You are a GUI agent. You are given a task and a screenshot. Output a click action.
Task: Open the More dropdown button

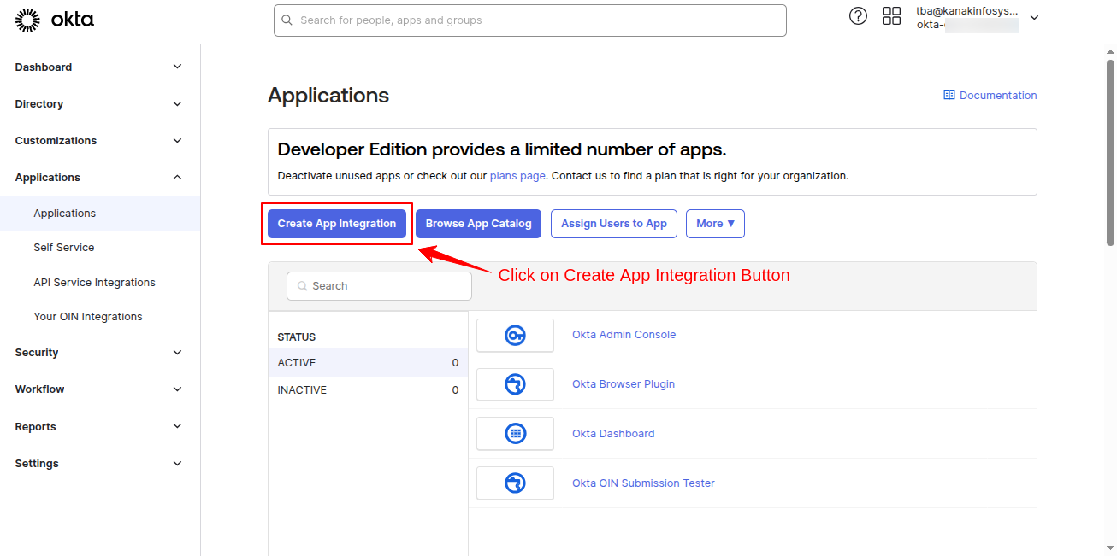click(715, 224)
